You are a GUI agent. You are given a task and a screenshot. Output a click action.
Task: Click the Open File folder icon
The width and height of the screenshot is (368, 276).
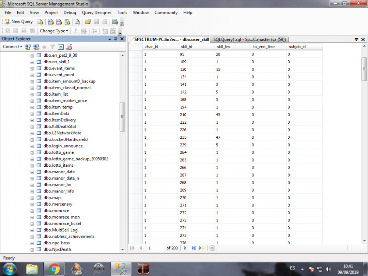[88, 22]
